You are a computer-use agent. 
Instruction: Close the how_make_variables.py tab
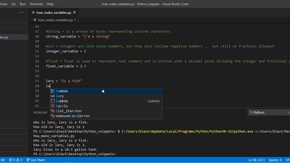[x=74, y=12]
